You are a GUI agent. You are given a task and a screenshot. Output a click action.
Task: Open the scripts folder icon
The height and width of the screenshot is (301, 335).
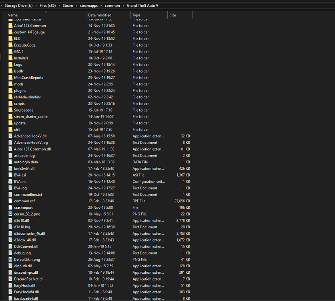(10, 103)
